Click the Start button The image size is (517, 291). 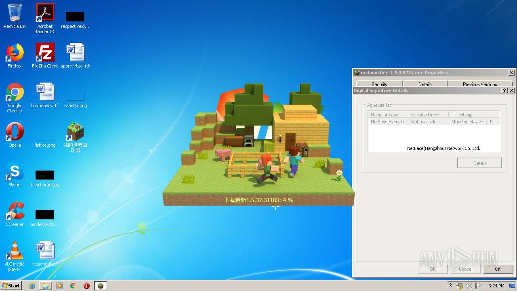pos(11,285)
